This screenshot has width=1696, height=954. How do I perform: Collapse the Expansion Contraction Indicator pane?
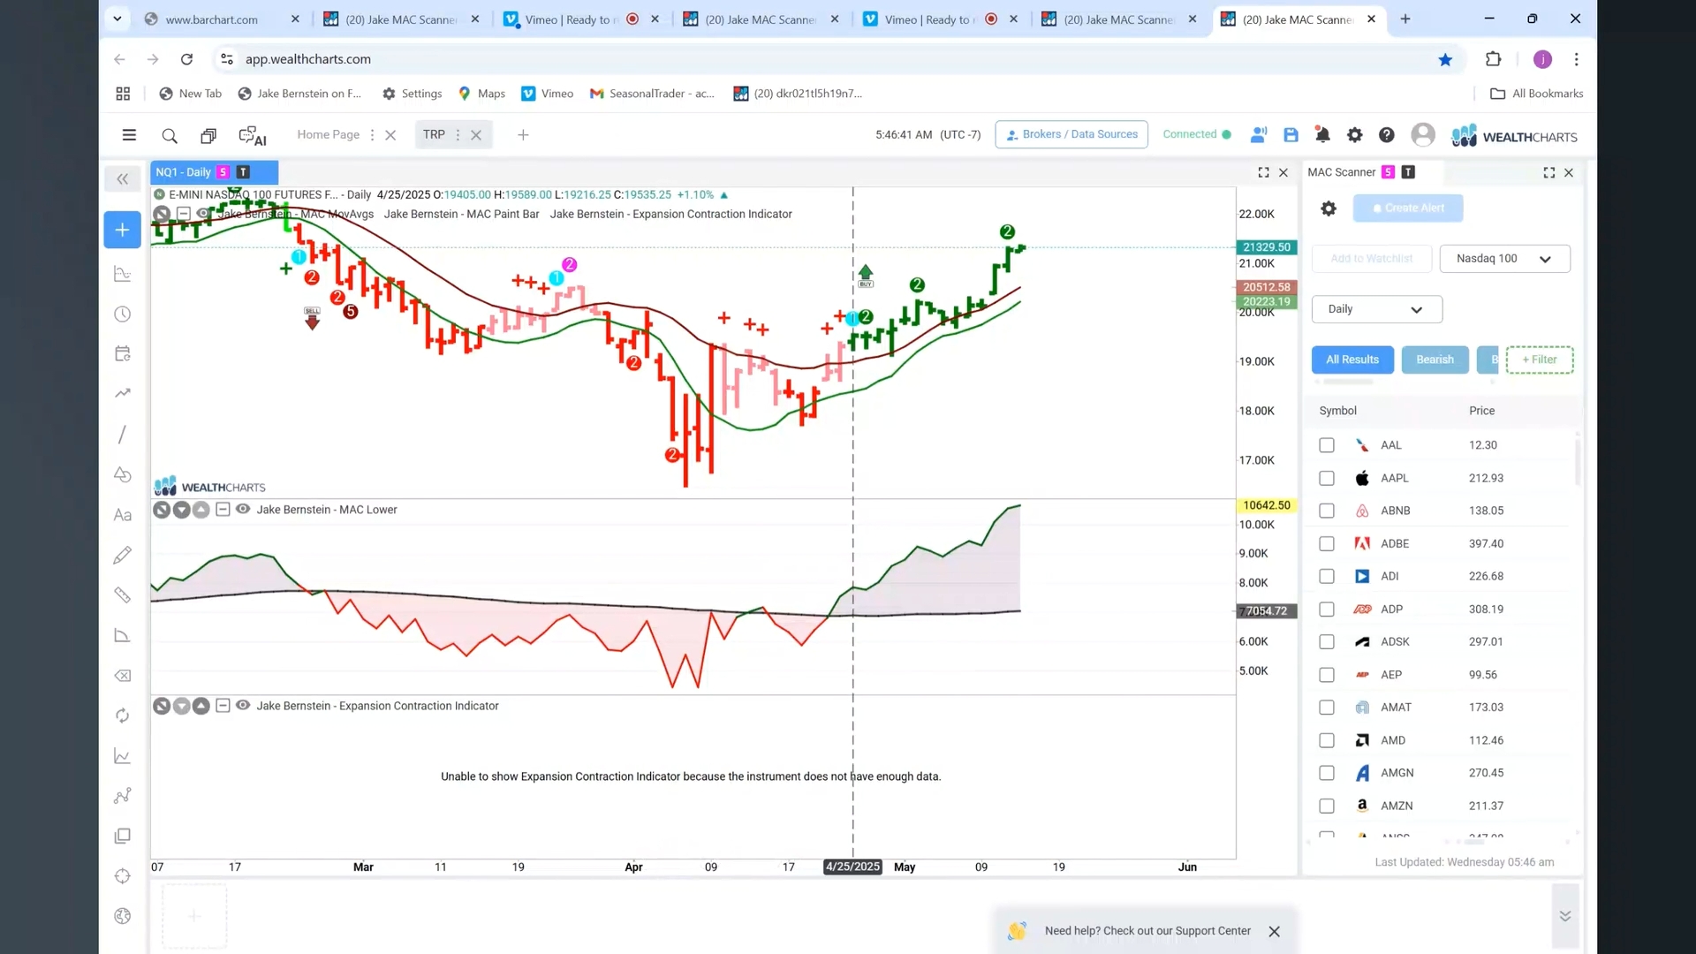223,706
